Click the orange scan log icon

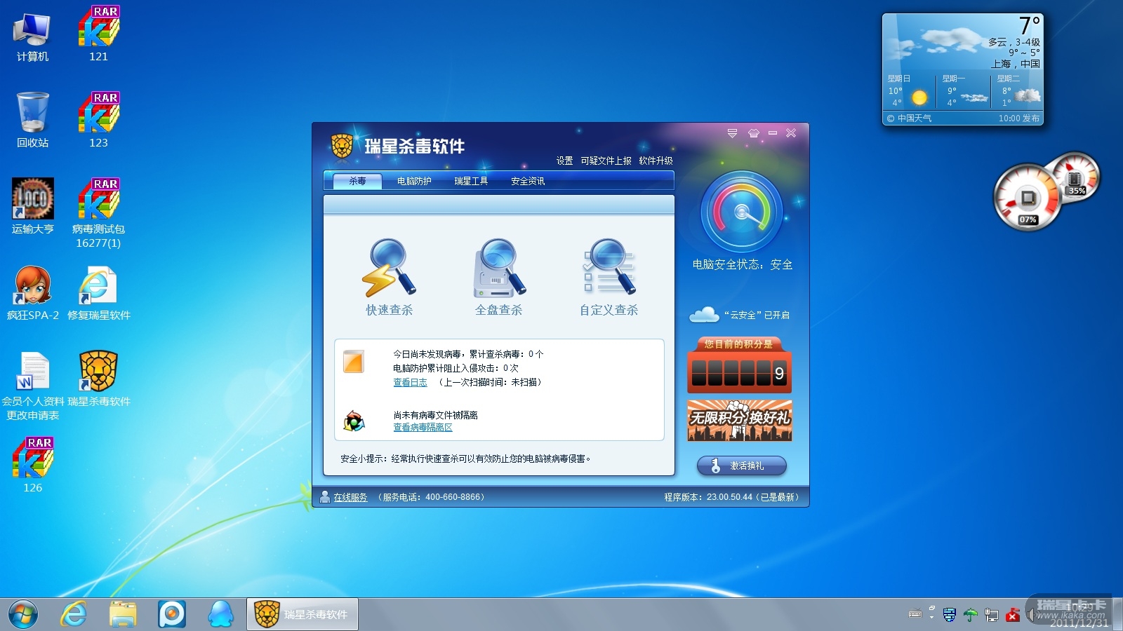[354, 361]
